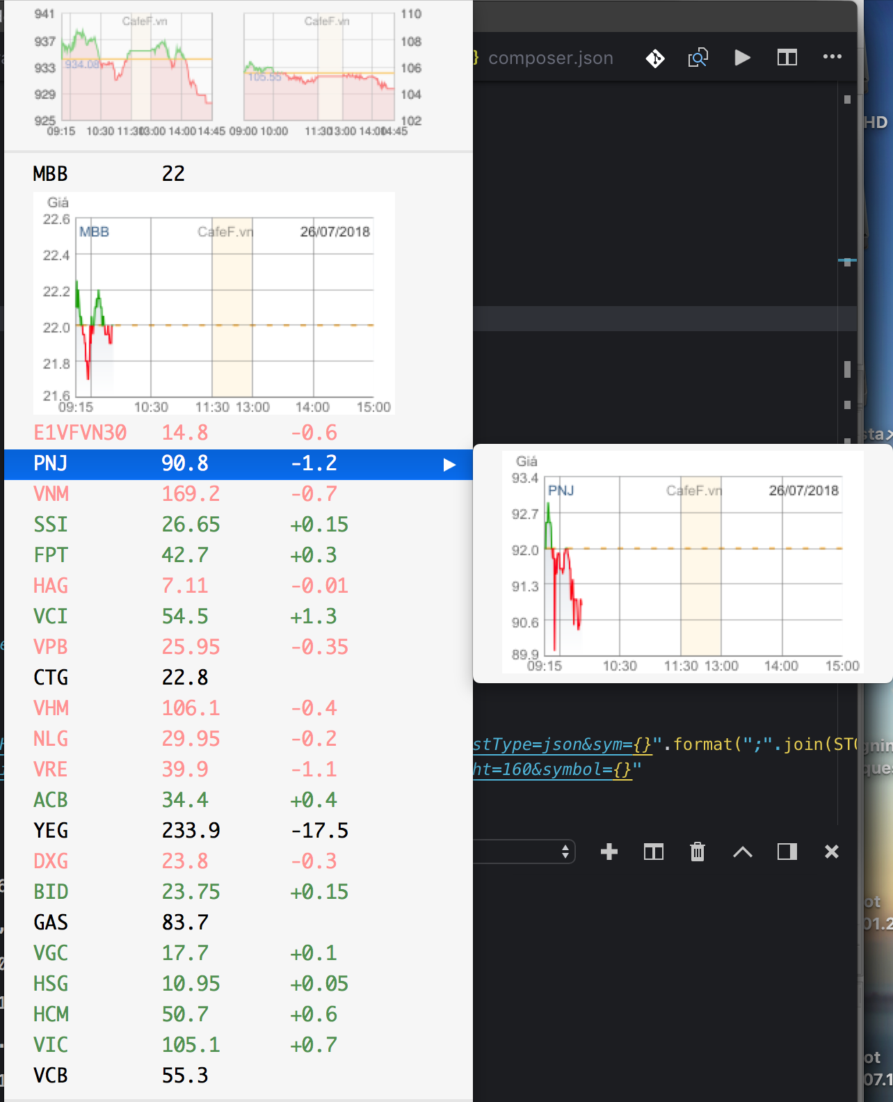Choose the VPB stock entry

click(239, 648)
